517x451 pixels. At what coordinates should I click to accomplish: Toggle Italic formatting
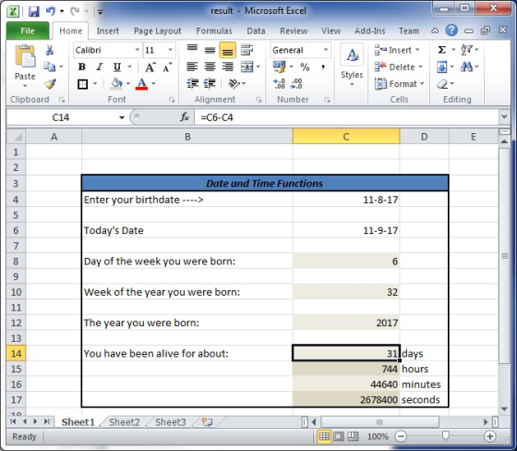coord(100,67)
